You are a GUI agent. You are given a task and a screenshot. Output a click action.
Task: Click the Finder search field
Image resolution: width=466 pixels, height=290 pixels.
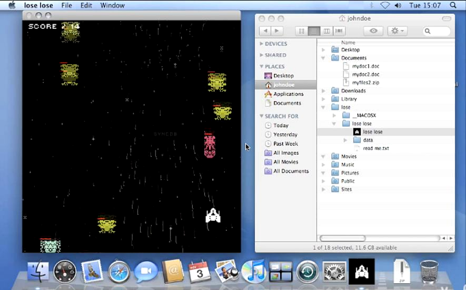pos(436,31)
